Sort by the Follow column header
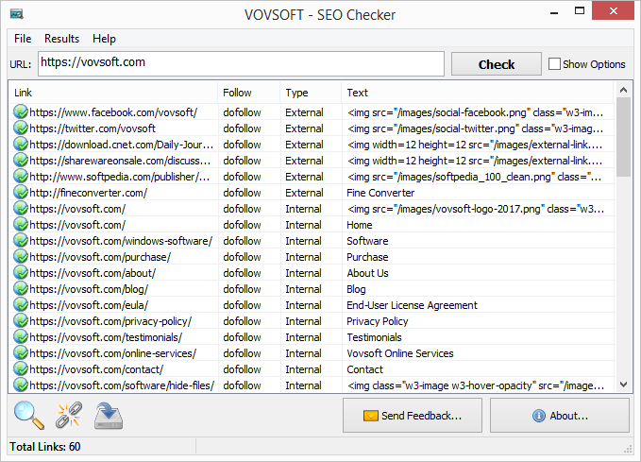This screenshot has height=462, width=641. pos(249,93)
